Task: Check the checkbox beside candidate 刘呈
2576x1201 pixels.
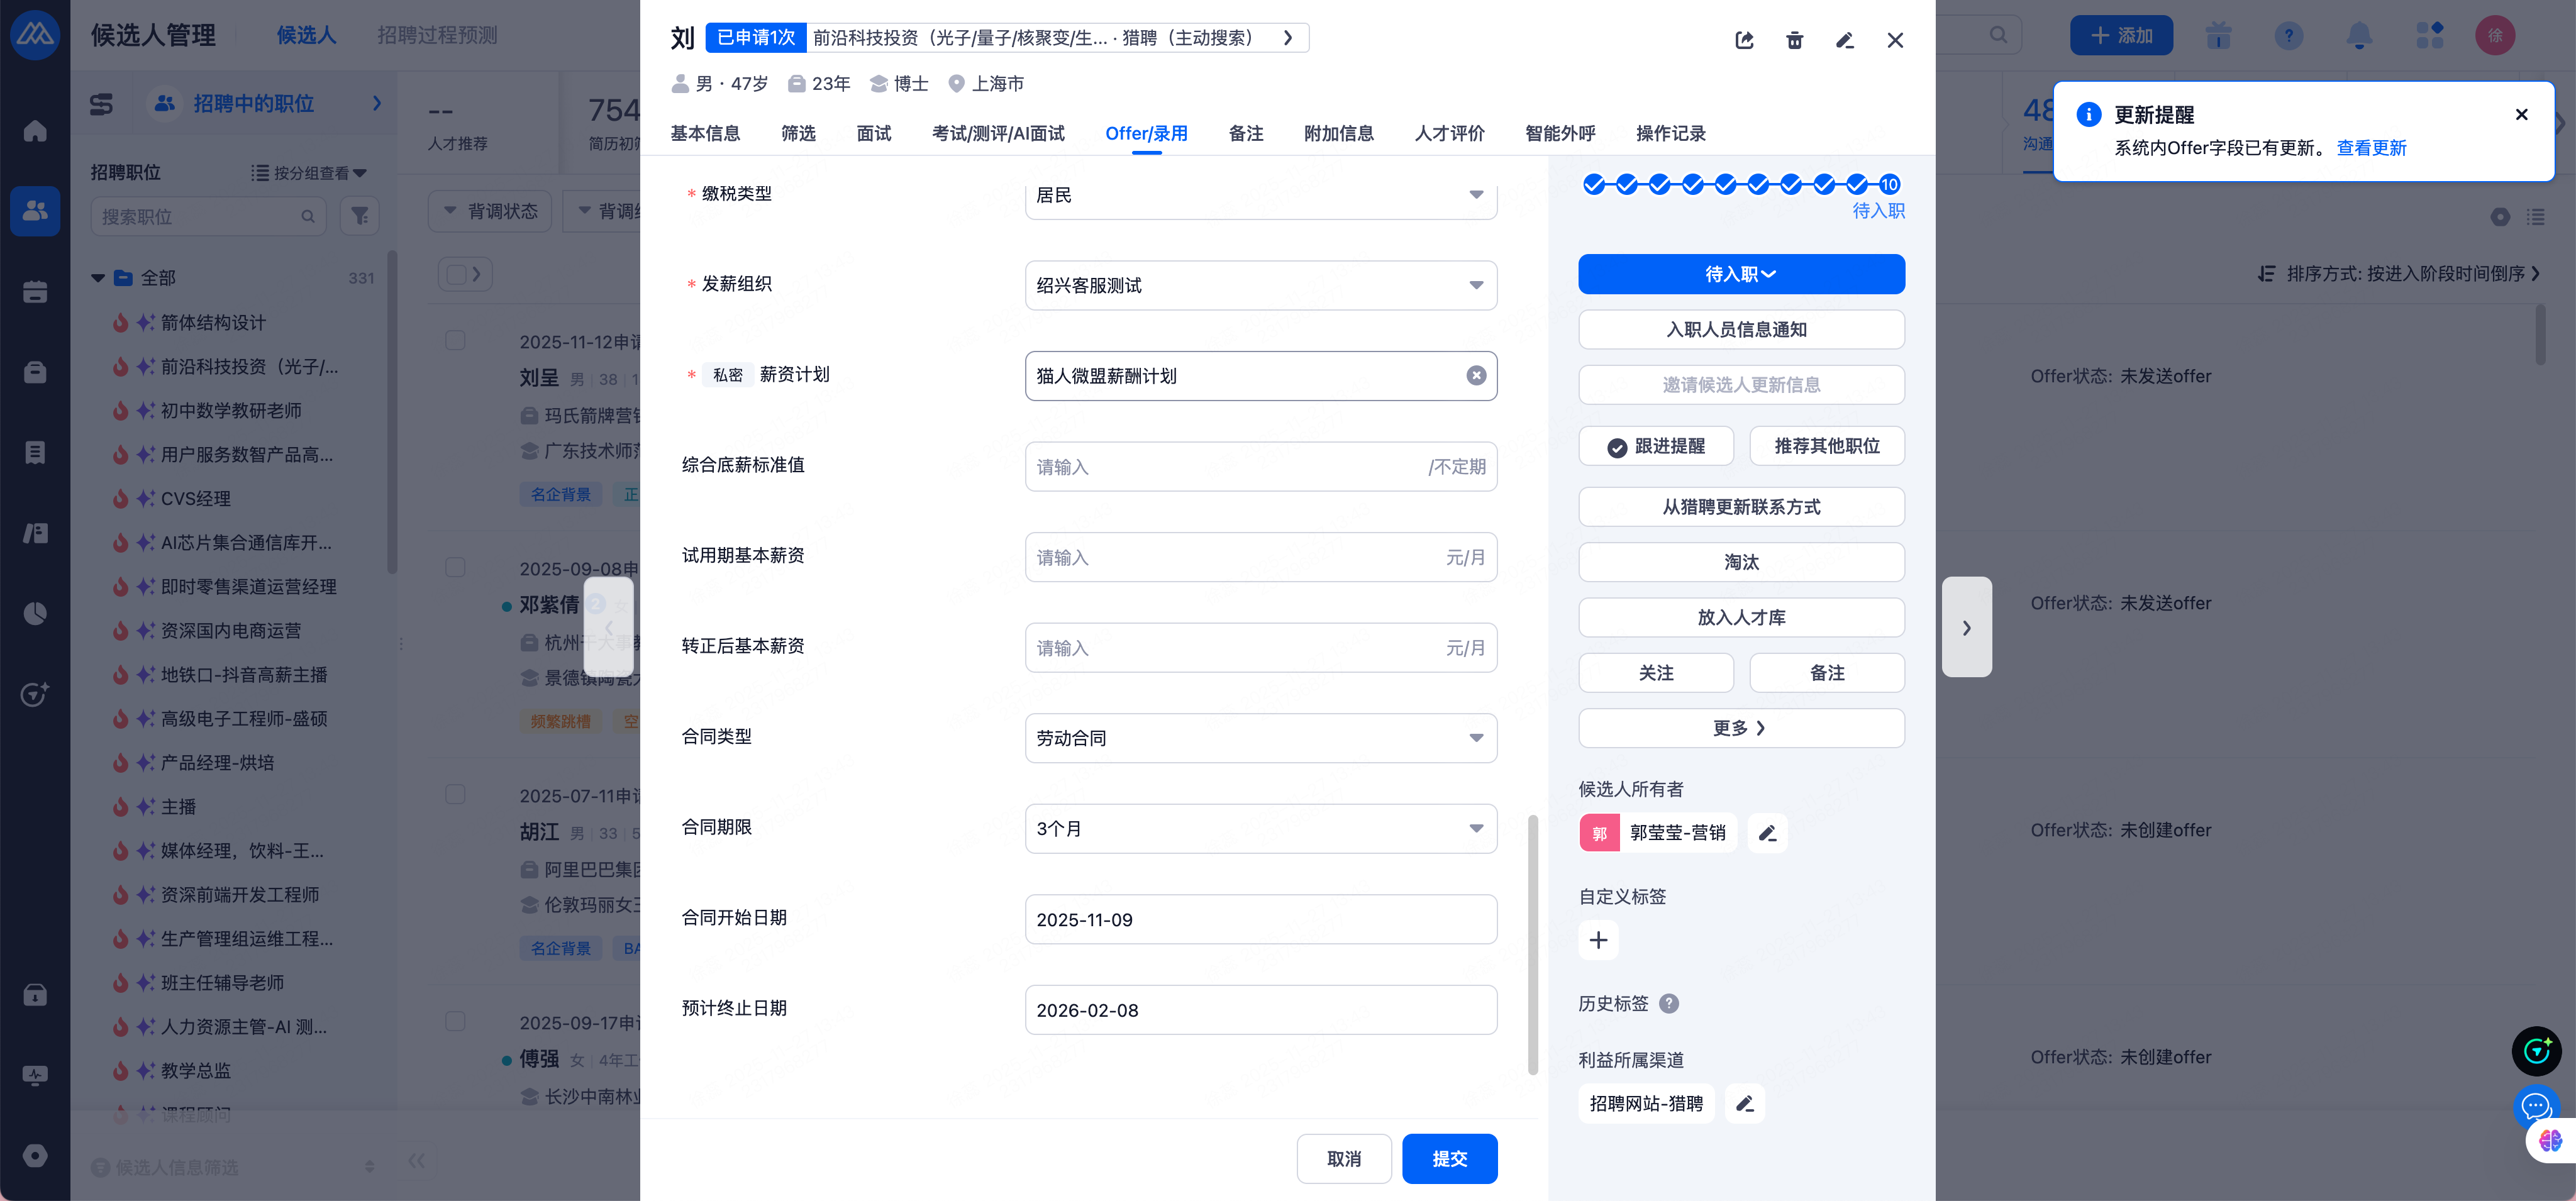Action: 455,341
